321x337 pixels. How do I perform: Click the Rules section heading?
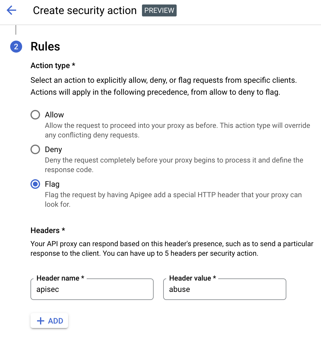[45, 47]
